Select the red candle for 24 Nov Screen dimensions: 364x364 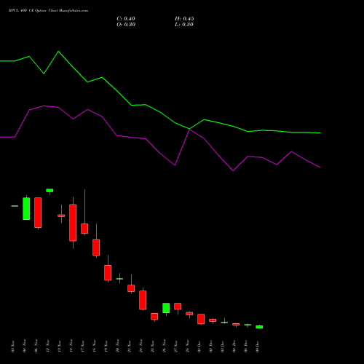coord(143,300)
